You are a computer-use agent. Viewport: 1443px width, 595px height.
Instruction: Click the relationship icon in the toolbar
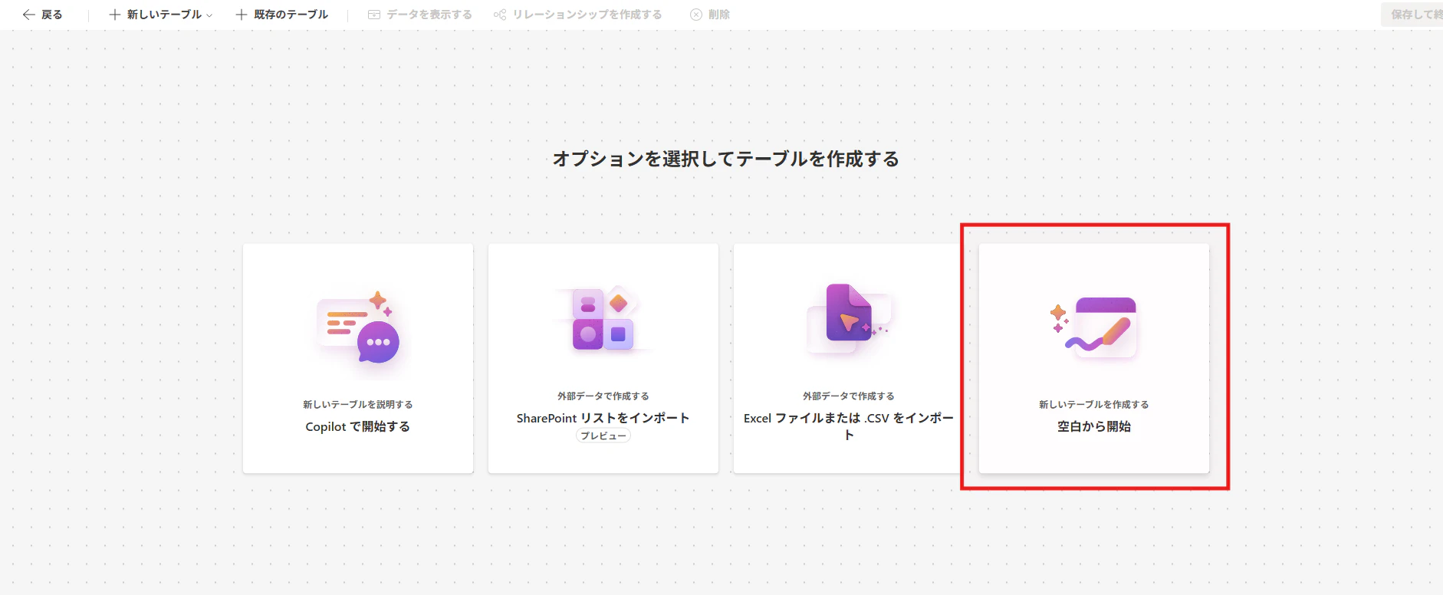[500, 15]
